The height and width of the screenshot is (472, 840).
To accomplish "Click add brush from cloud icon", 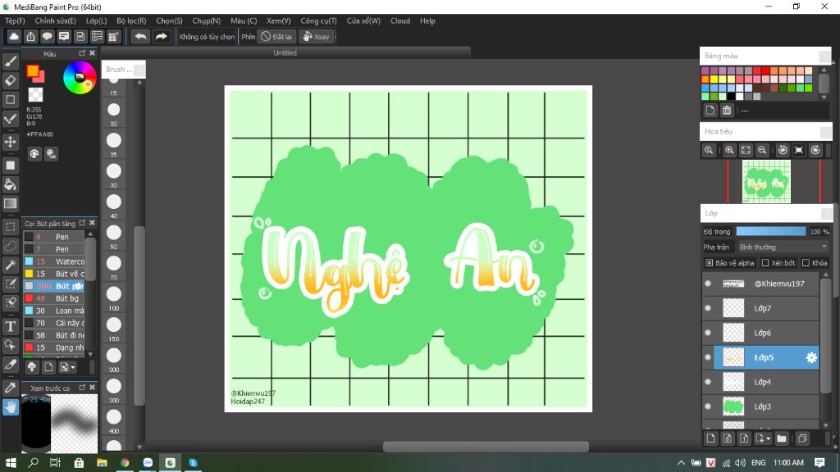I will (32, 367).
